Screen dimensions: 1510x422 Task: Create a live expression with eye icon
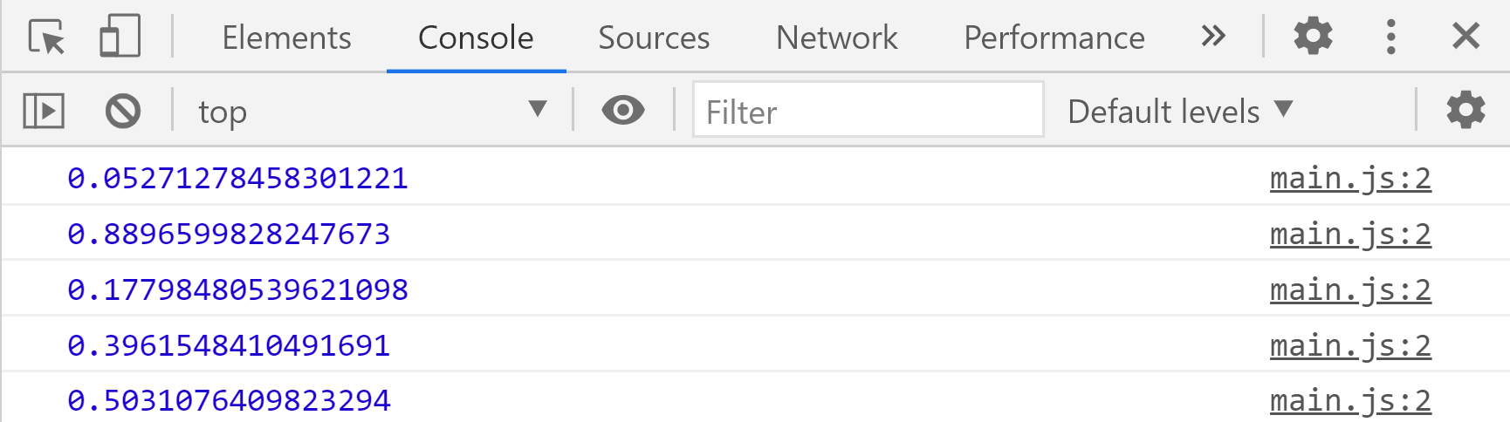pyautogui.click(x=622, y=111)
